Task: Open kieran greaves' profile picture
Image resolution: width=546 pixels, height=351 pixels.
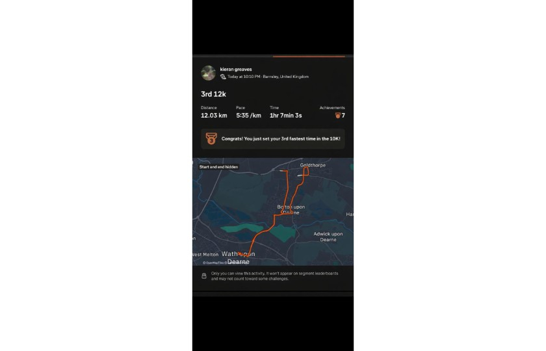Action: [208, 73]
